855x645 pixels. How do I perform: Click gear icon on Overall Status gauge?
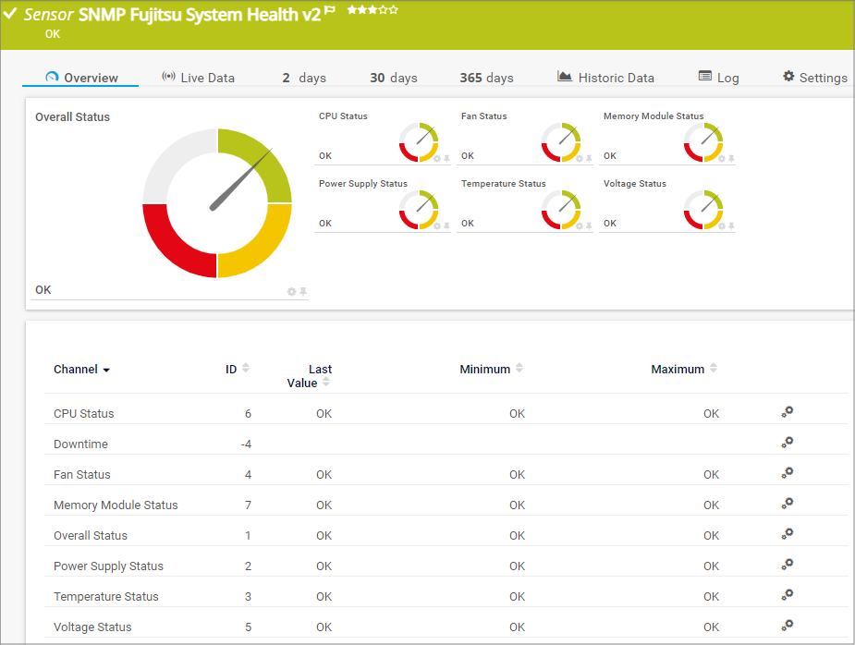[x=292, y=292]
